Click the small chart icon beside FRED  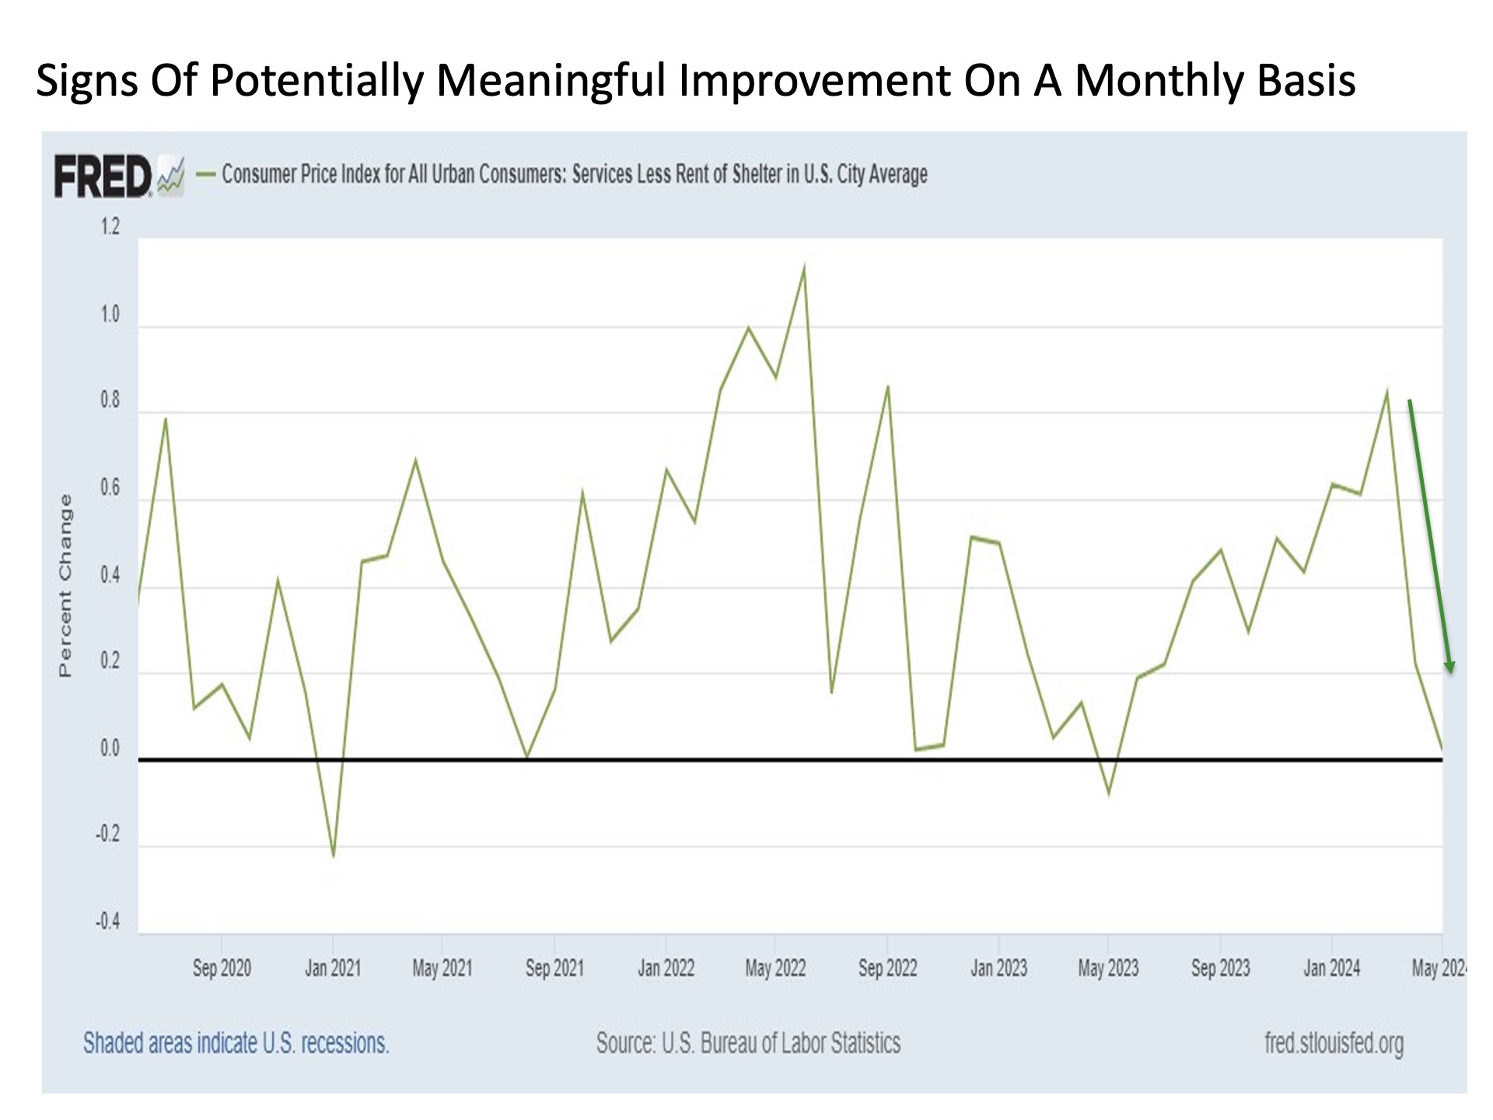[x=171, y=177]
